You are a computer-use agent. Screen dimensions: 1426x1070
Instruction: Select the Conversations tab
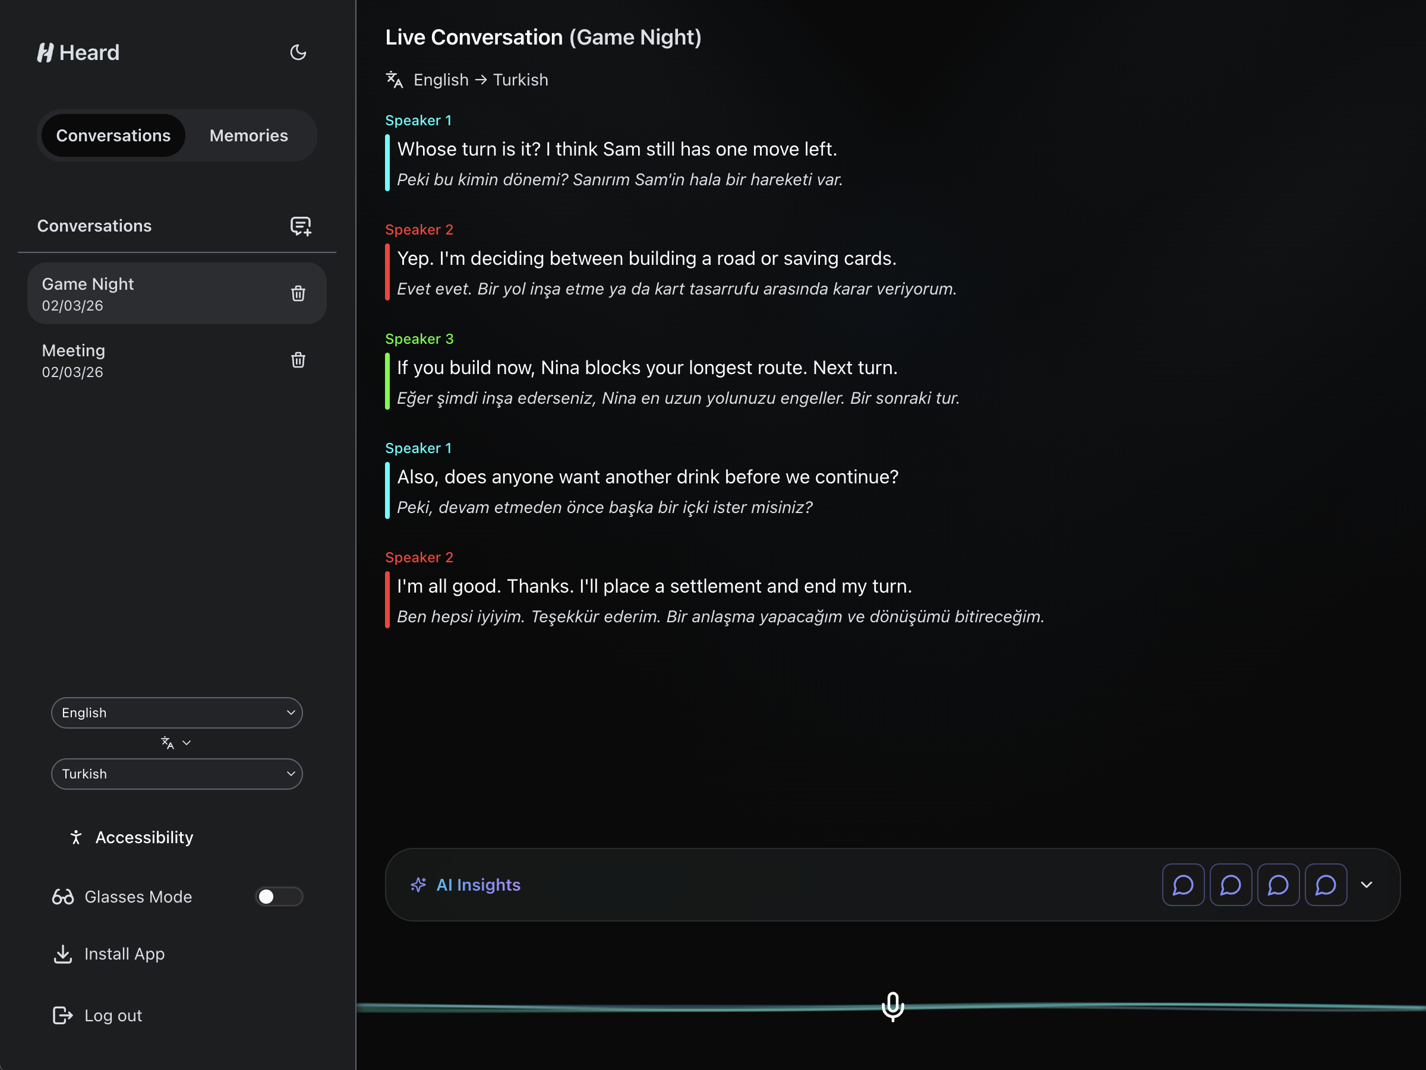pyautogui.click(x=113, y=135)
